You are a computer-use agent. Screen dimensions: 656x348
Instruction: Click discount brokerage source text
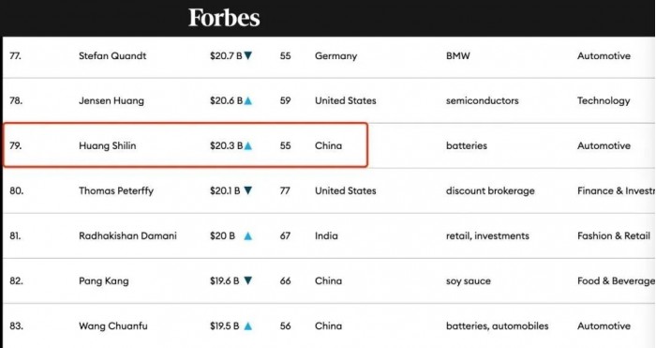pos(490,191)
